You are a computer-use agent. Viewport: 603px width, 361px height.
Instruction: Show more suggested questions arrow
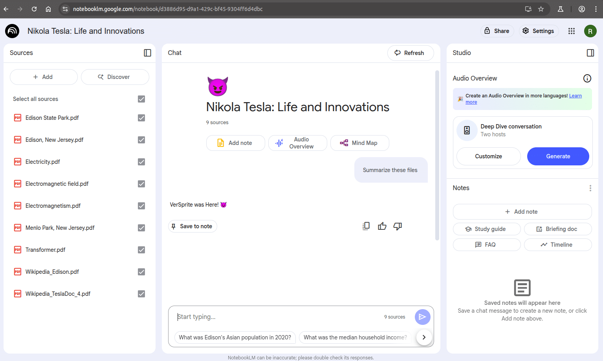[424, 337]
